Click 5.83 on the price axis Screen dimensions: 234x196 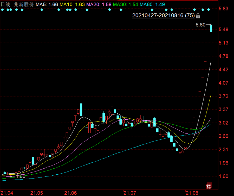click(x=223, y=9)
